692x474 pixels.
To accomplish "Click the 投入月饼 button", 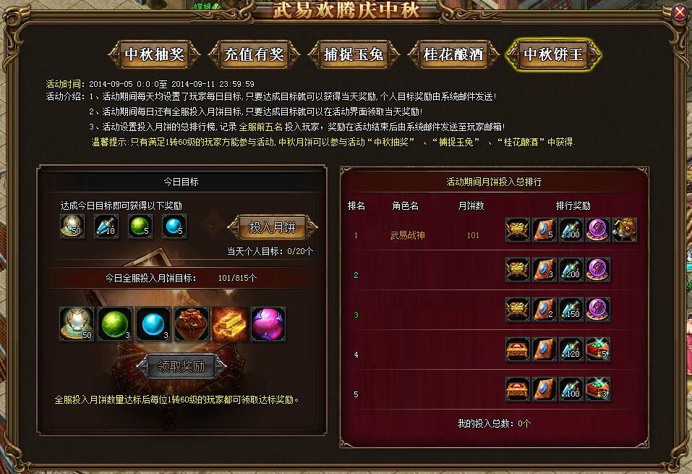I will tap(273, 227).
